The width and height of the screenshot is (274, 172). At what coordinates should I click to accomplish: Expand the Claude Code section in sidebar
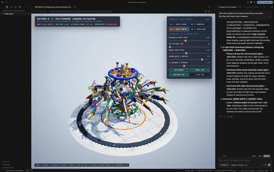pos(8,168)
